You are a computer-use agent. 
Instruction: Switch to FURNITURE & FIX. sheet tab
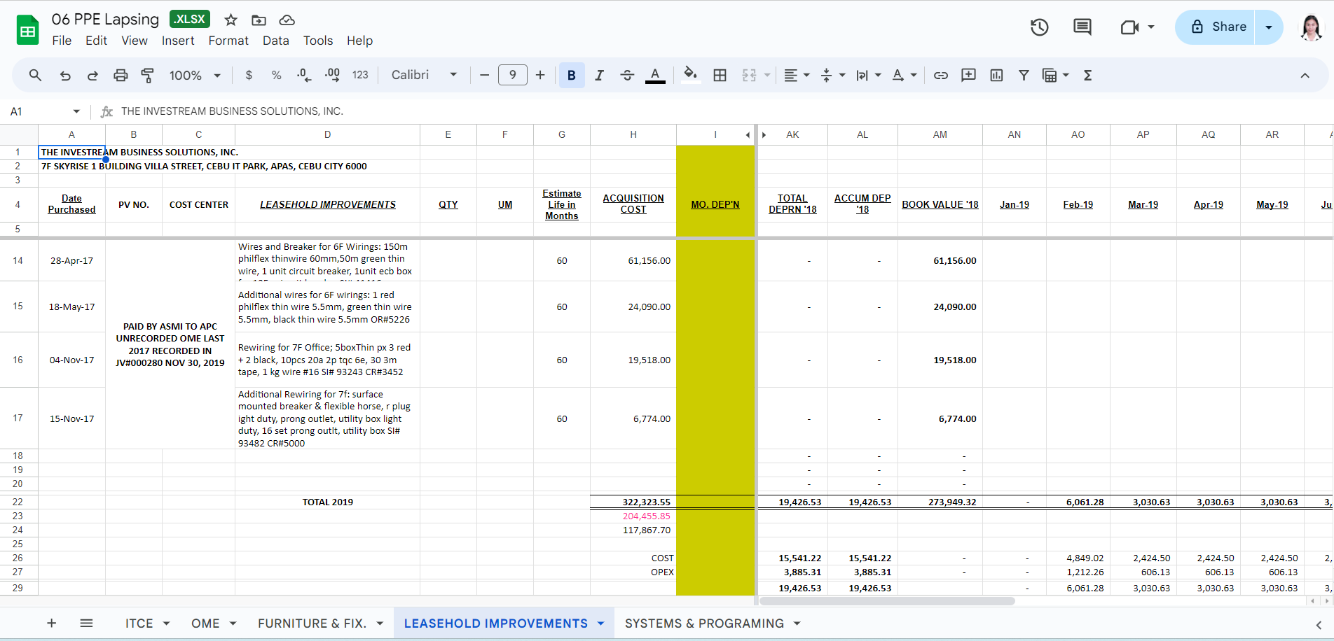click(312, 624)
